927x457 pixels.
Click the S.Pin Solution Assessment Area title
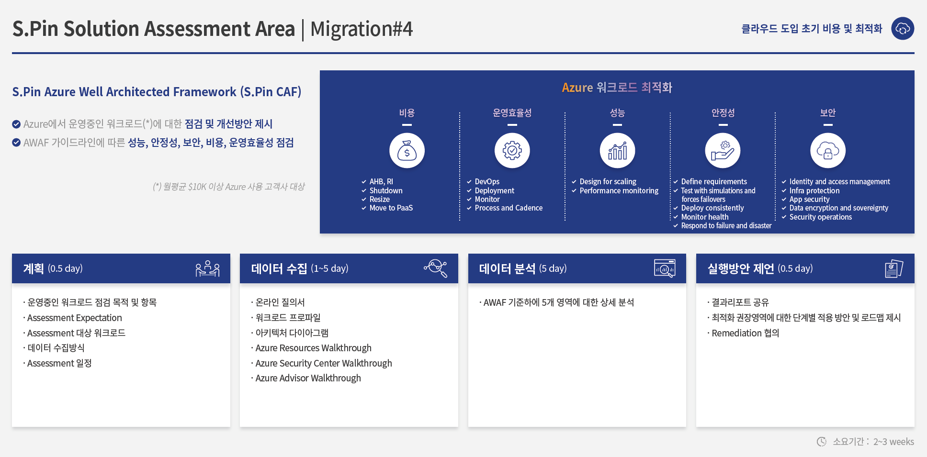[154, 29]
